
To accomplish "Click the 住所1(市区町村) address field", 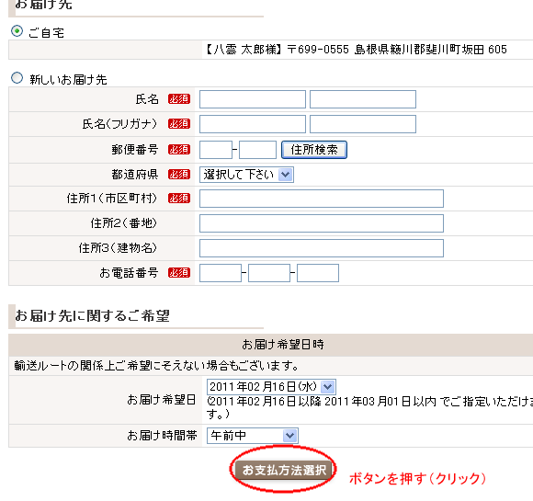I will 322,199.
